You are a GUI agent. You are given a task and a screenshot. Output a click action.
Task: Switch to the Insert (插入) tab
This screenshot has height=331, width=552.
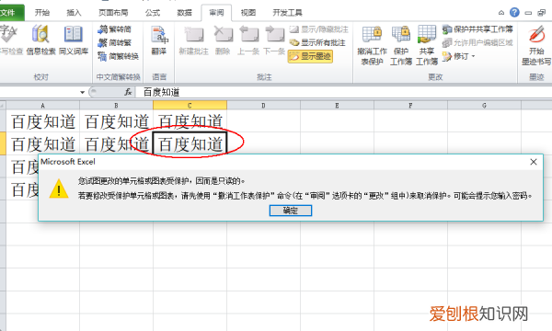[x=74, y=13]
